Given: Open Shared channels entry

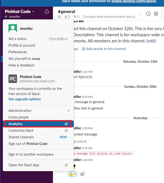Looking at the screenshot, I should [x=38, y=137].
